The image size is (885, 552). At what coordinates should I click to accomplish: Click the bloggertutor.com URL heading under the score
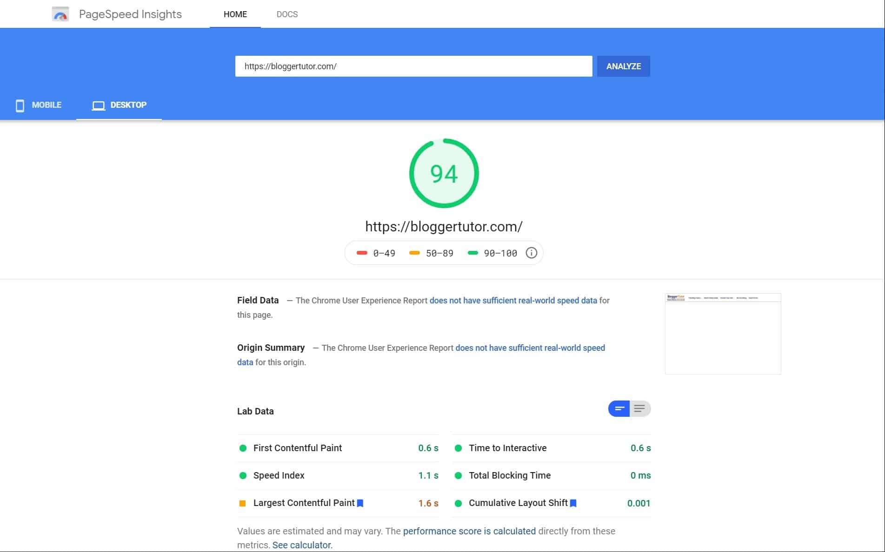tap(444, 226)
